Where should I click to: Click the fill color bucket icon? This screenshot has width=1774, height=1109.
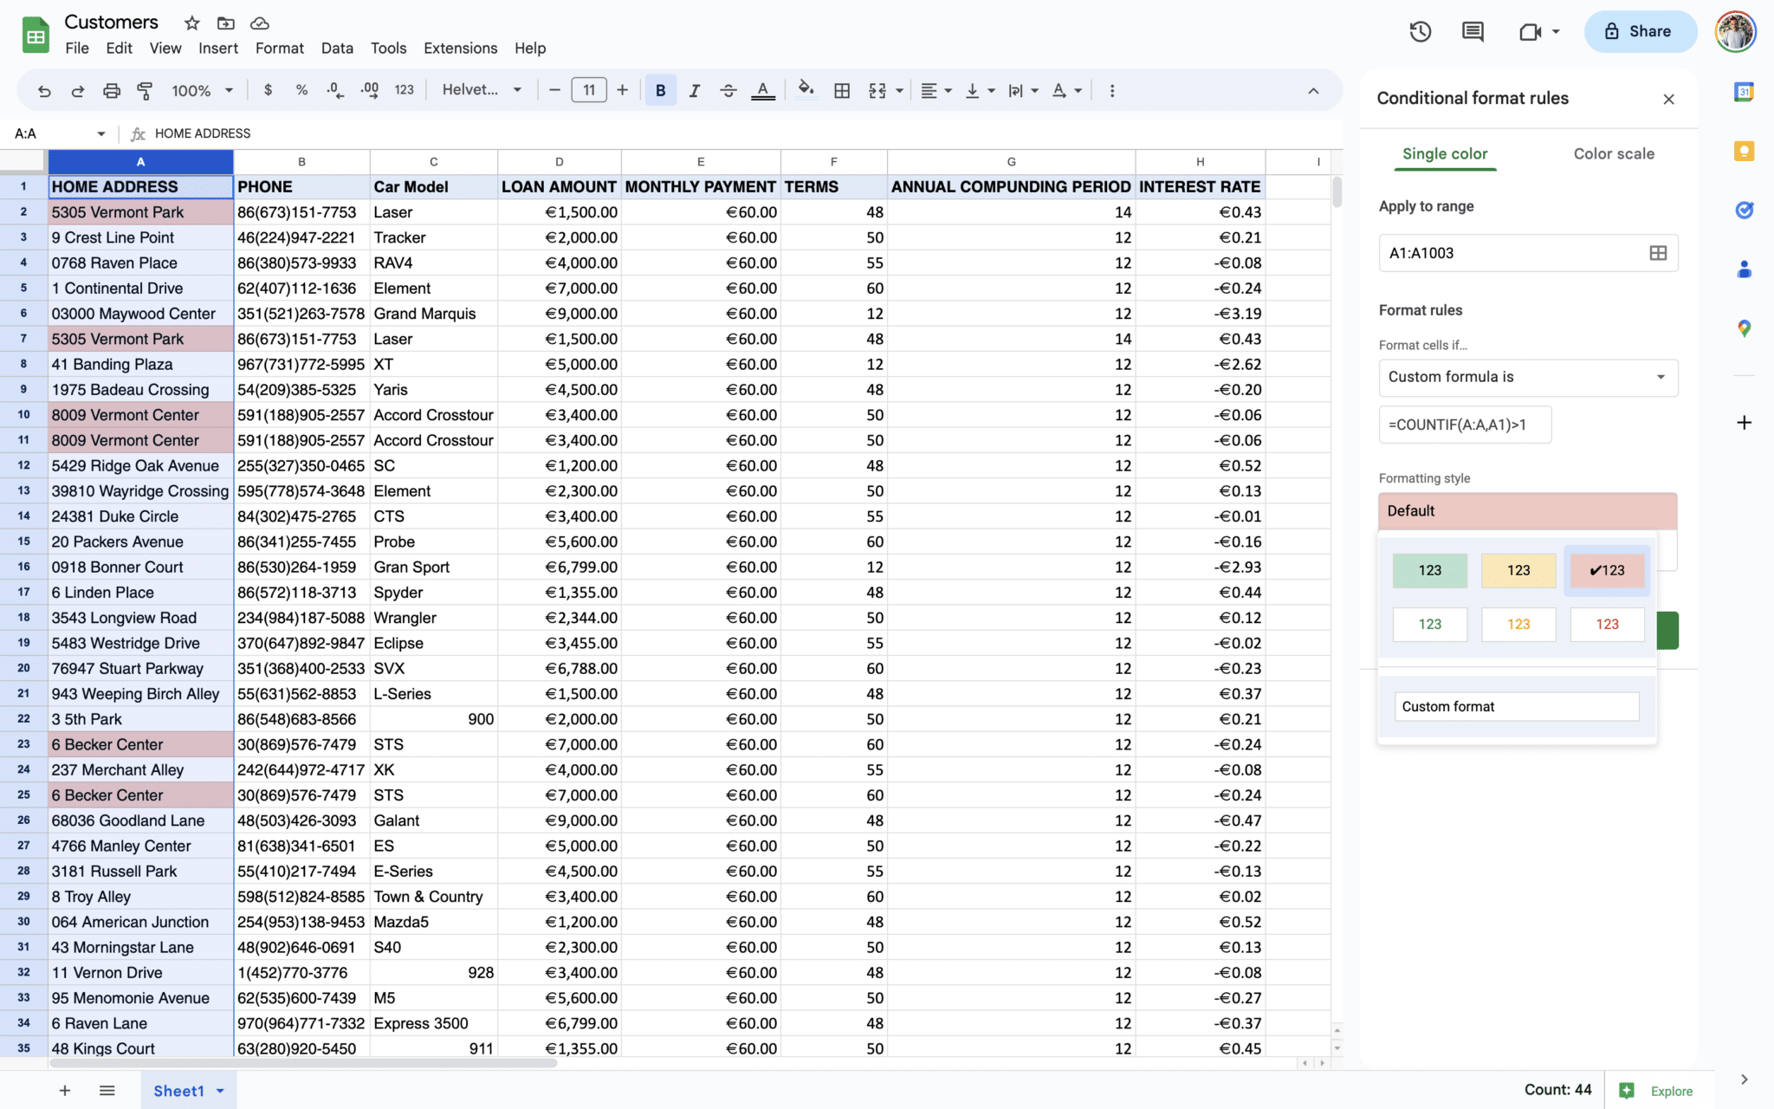(806, 90)
